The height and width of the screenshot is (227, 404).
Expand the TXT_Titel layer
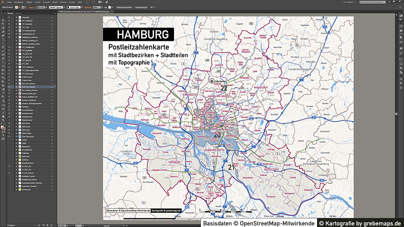[x=17, y=27]
